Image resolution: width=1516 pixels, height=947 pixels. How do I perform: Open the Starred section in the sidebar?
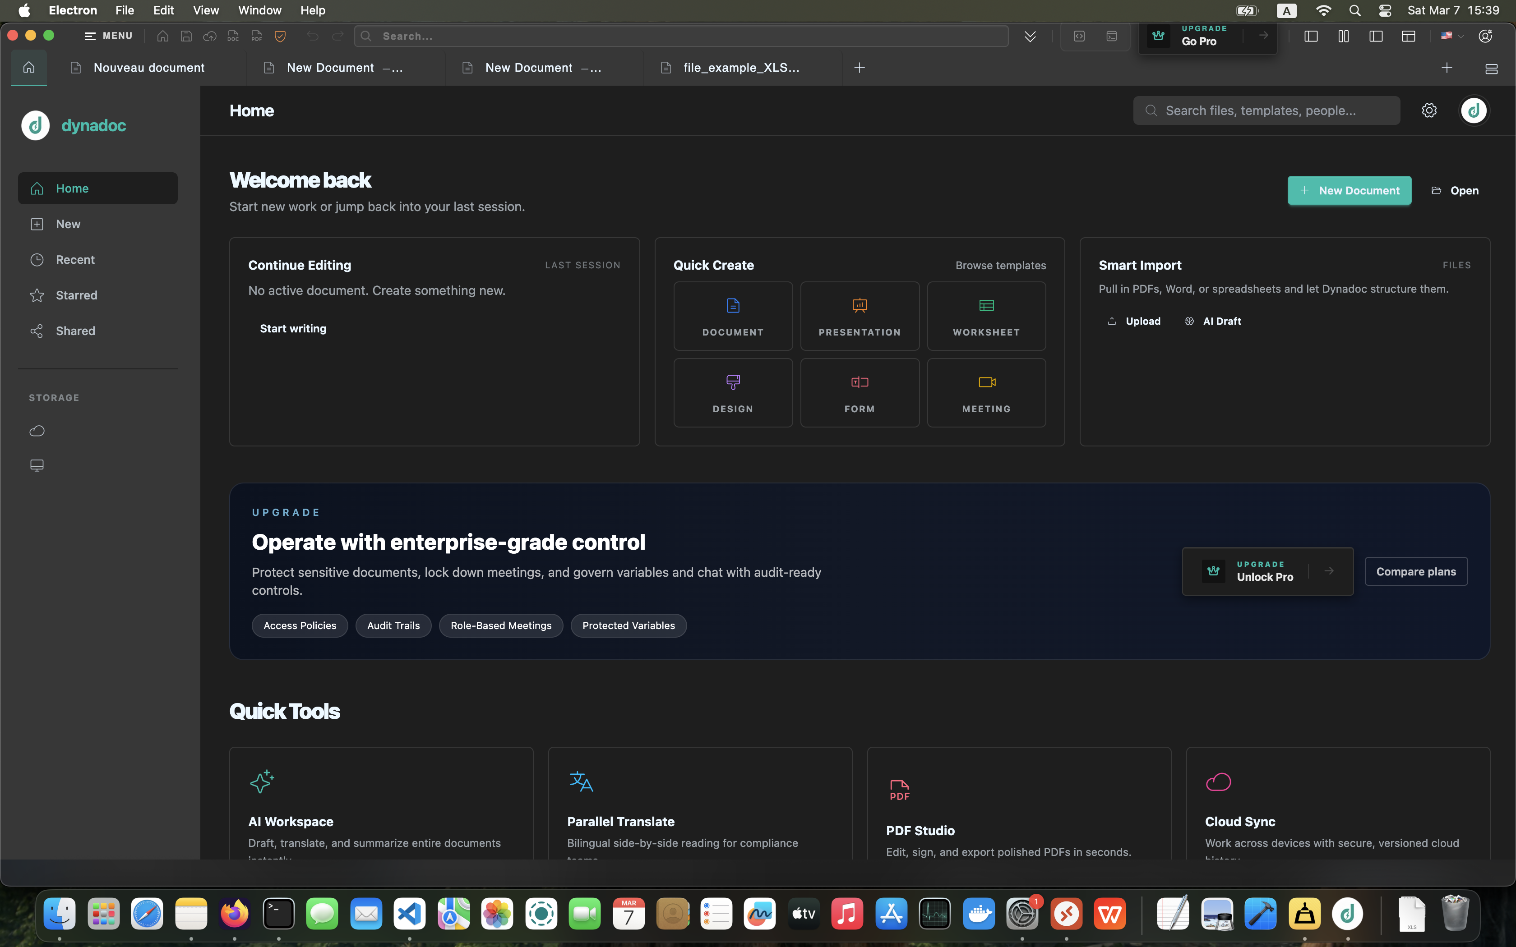click(76, 295)
